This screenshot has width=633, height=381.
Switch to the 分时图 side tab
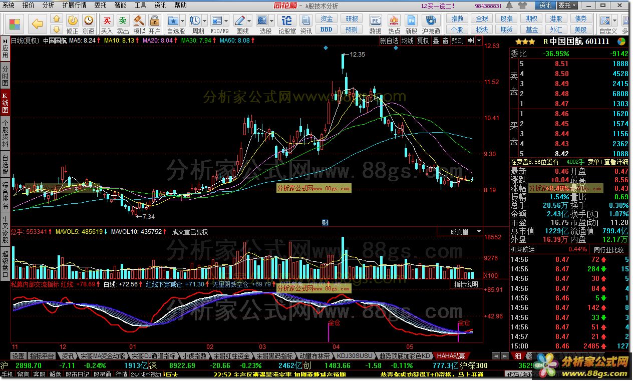(x=5, y=75)
